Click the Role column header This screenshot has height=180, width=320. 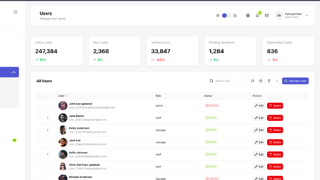tap(158, 96)
